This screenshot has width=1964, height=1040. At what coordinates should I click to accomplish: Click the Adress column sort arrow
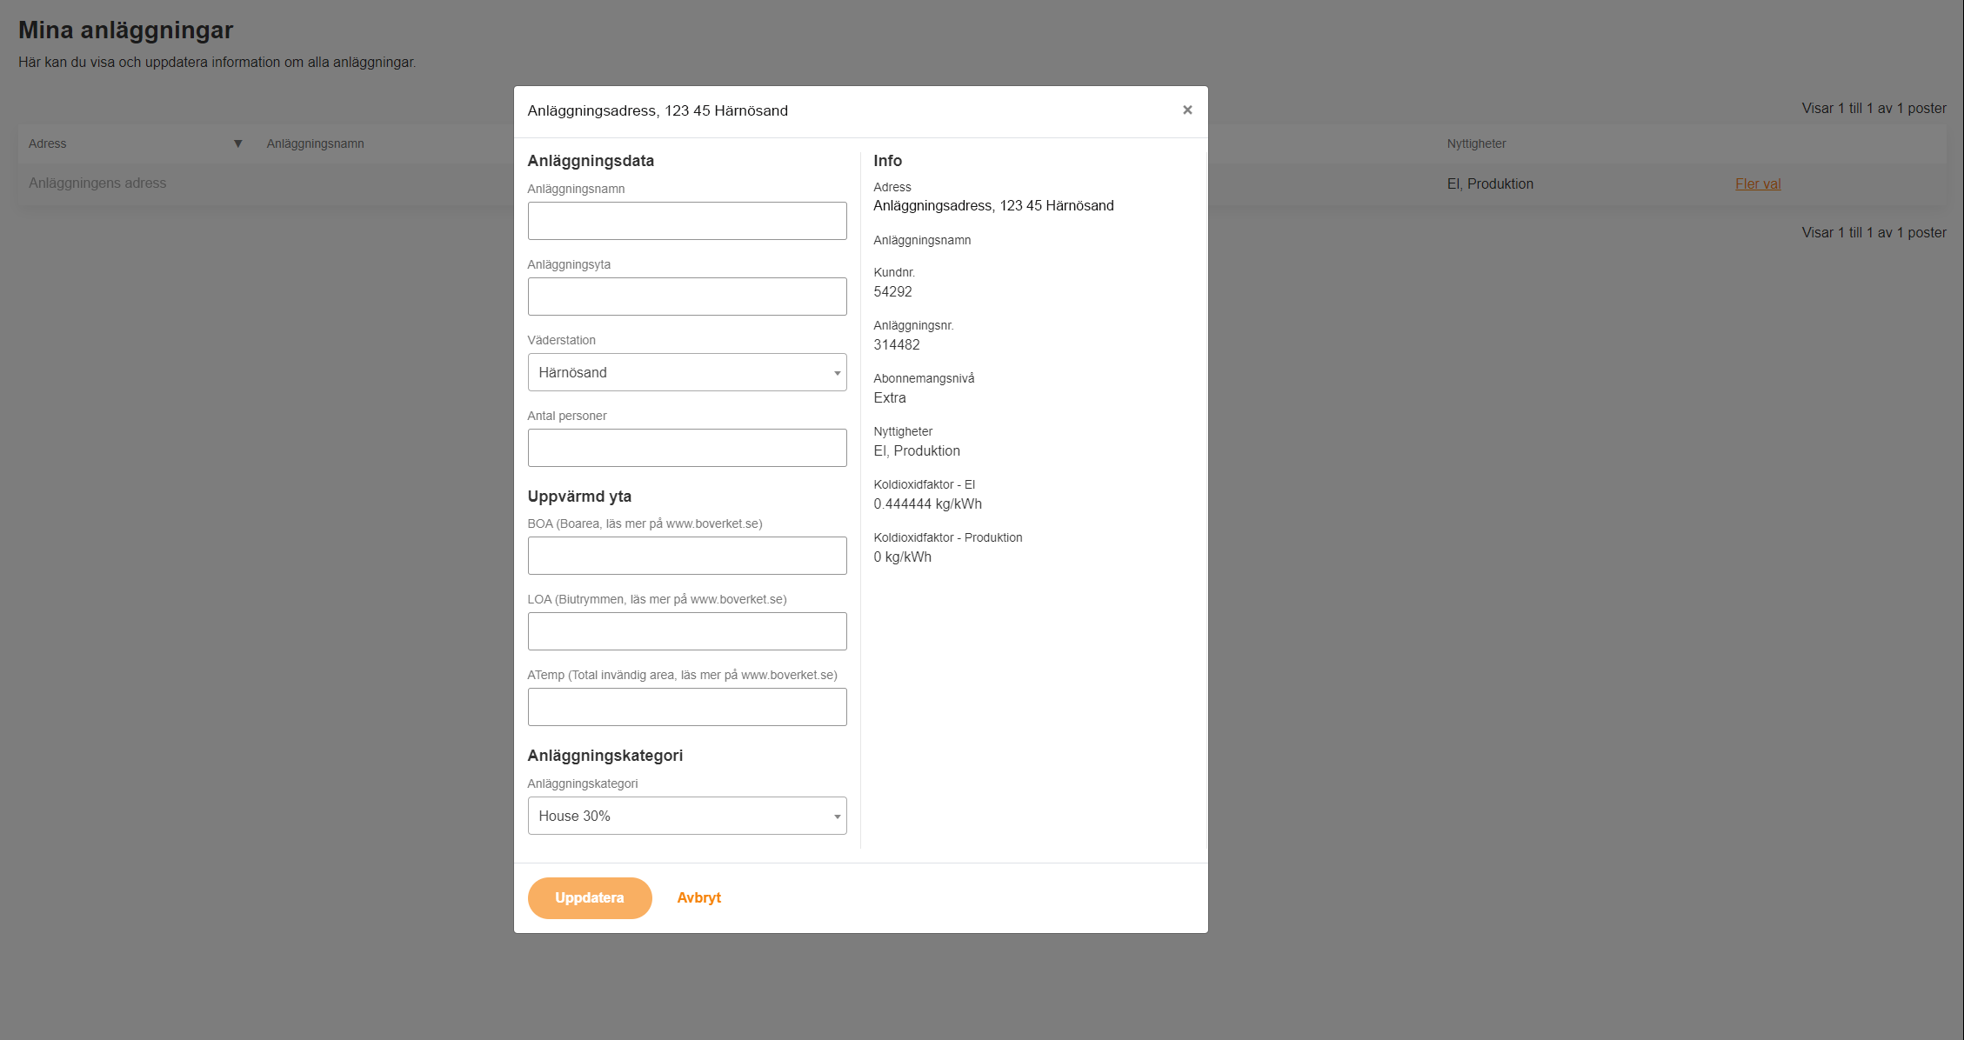coord(237,143)
